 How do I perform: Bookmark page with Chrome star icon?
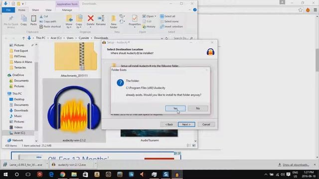pos(300,10)
